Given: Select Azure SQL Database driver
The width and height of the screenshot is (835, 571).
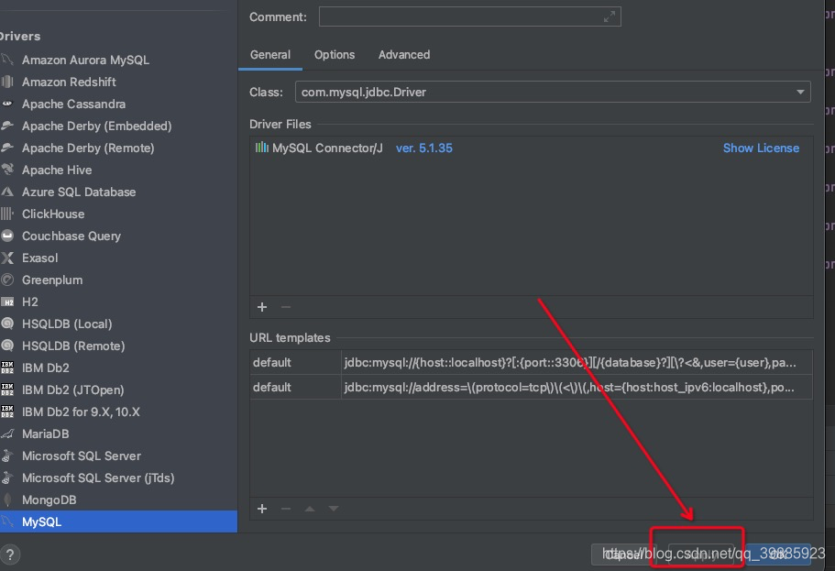Looking at the screenshot, I should click(x=118, y=192).
